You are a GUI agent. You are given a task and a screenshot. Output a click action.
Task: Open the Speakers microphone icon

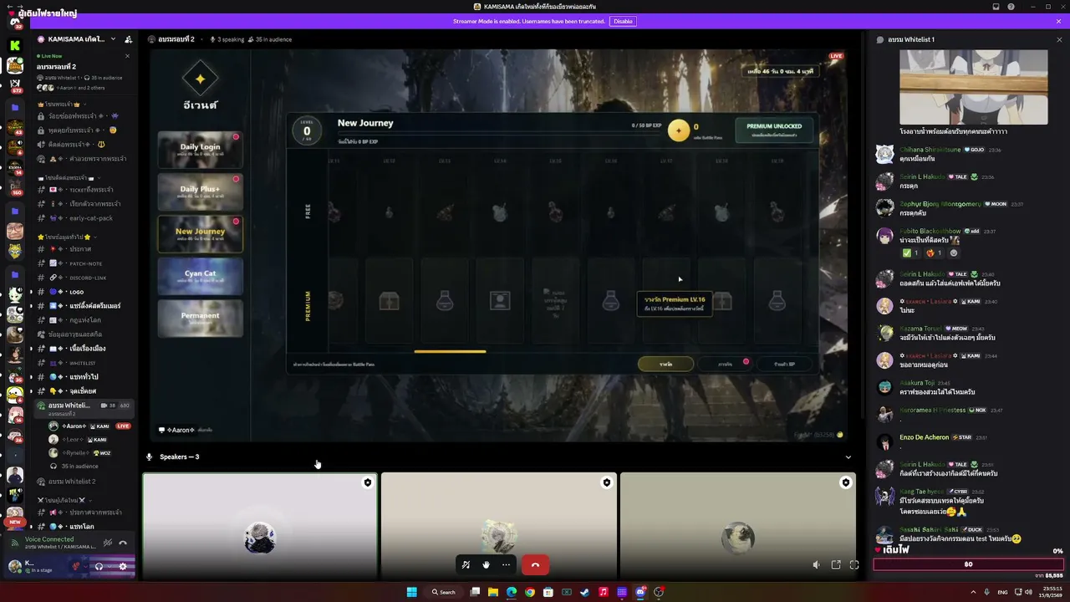click(150, 457)
